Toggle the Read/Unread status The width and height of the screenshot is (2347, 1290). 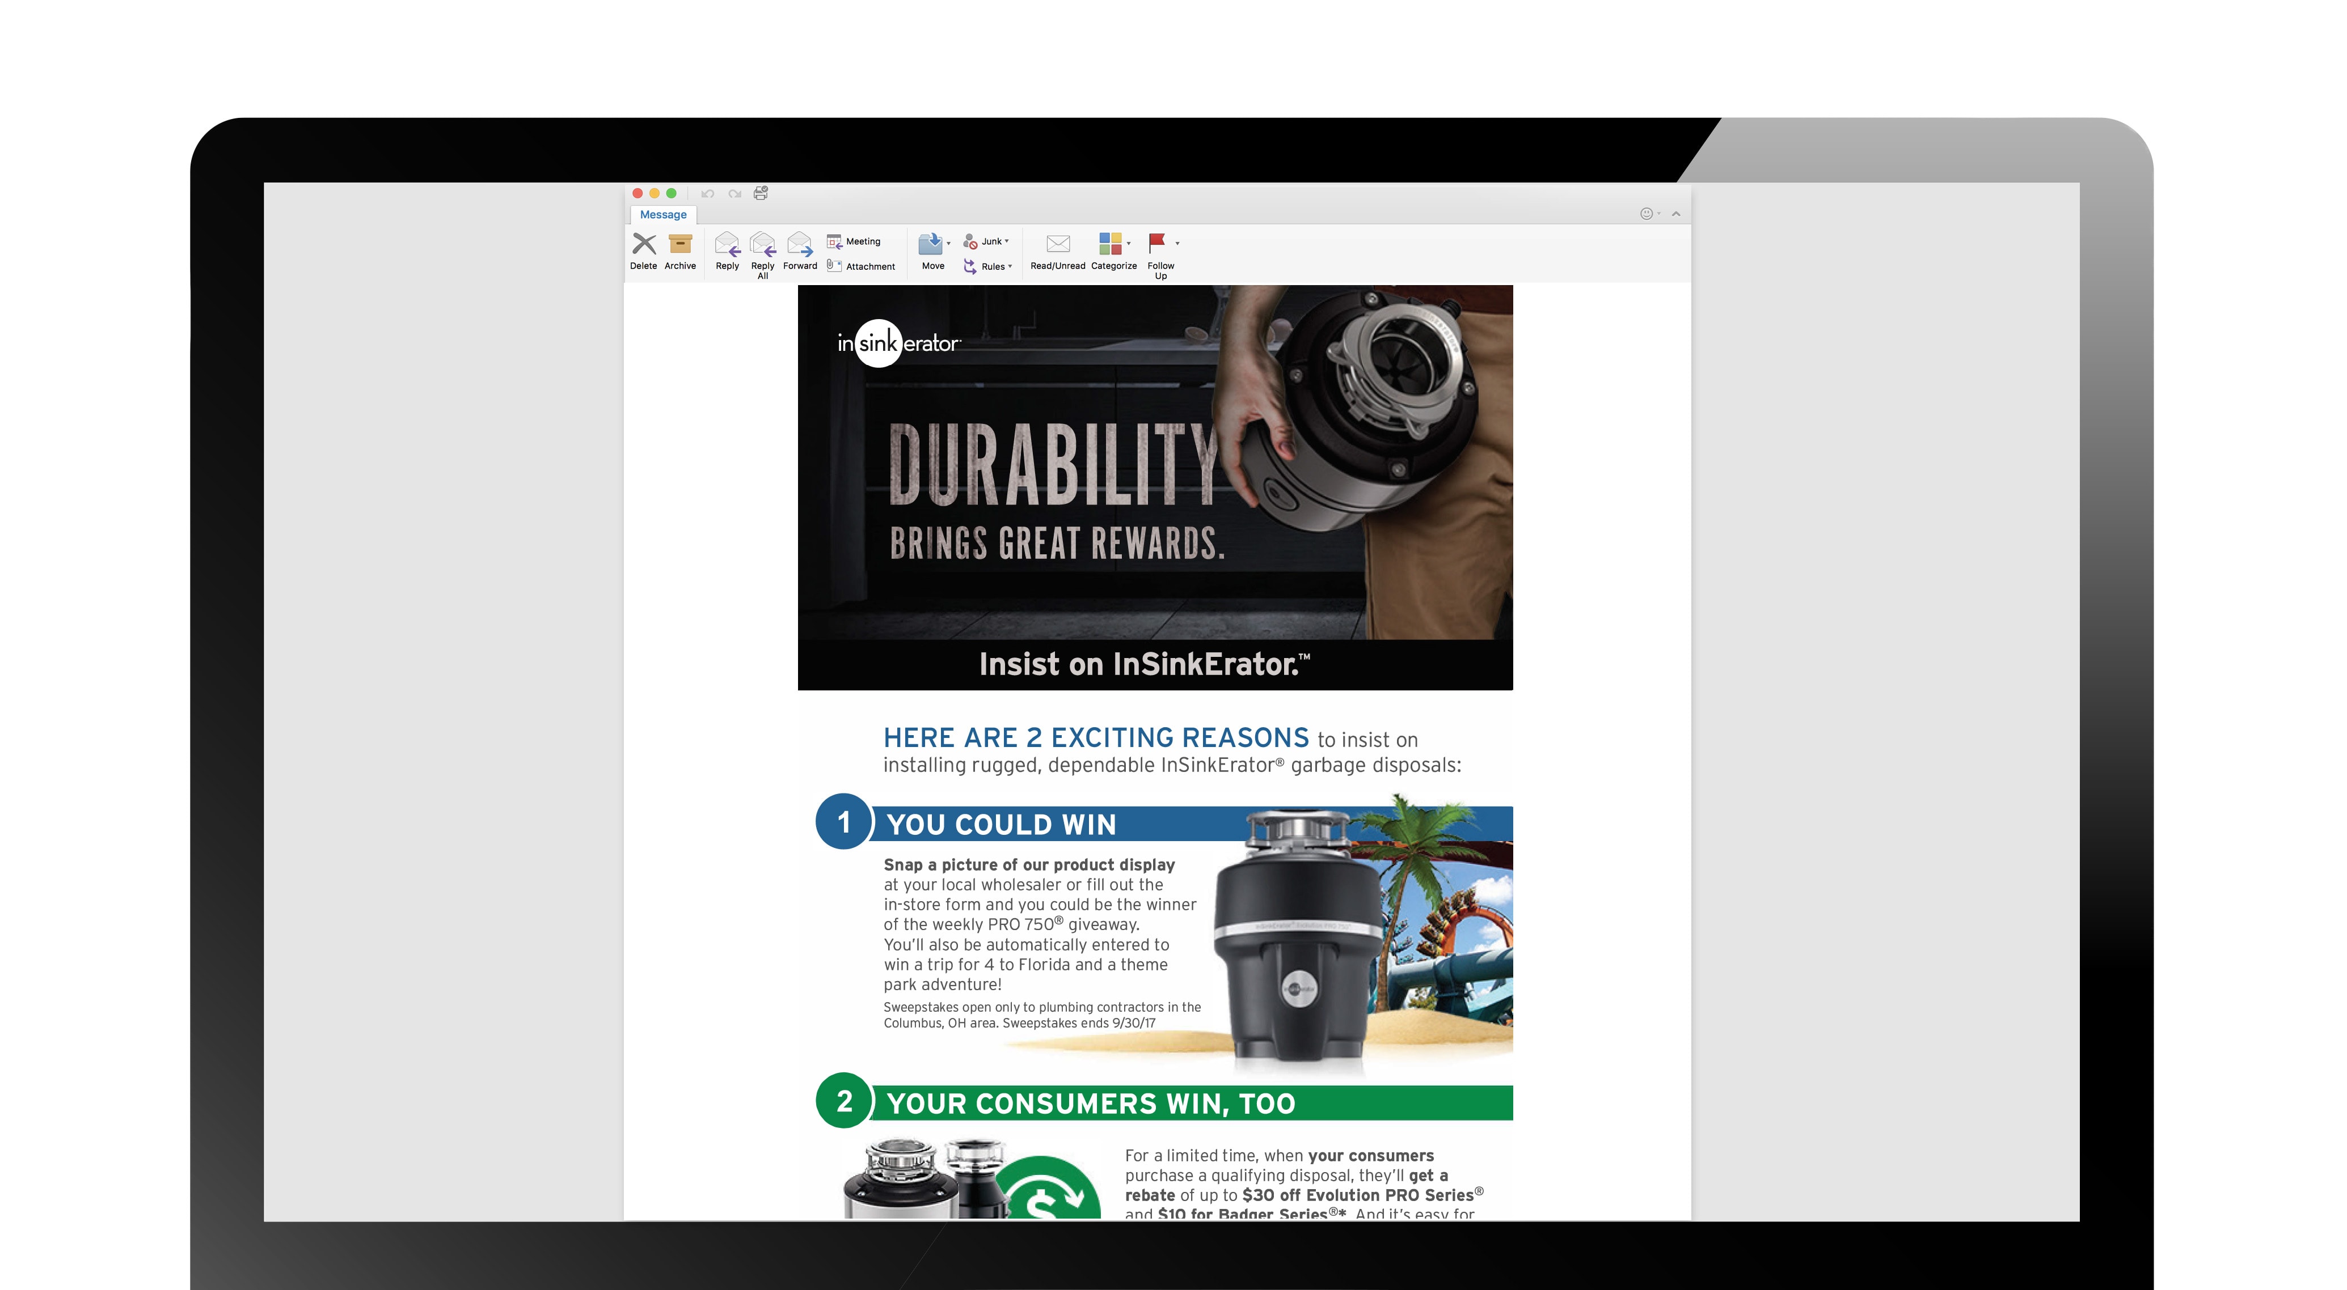pyautogui.click(x=1058, y=251)
